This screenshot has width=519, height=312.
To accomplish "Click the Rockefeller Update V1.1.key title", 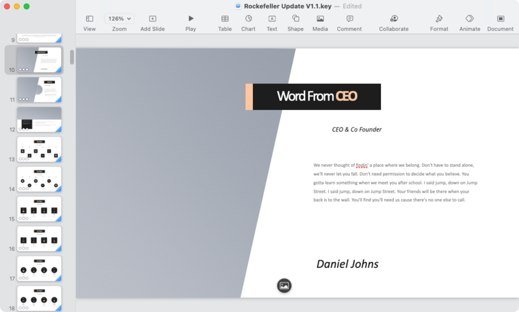I will 288,6.
